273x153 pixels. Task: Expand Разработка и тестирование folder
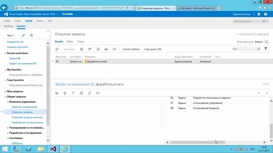click(8, 133)
